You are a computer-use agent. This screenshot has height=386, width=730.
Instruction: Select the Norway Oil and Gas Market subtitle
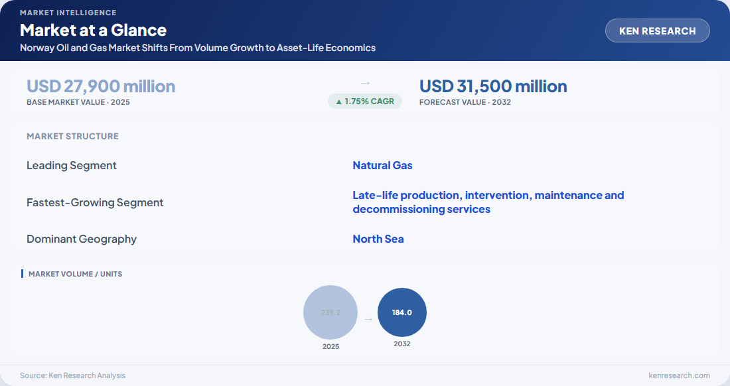198,48
